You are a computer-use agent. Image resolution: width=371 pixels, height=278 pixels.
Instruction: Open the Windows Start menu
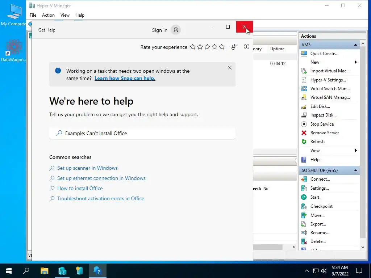[9, 271]
